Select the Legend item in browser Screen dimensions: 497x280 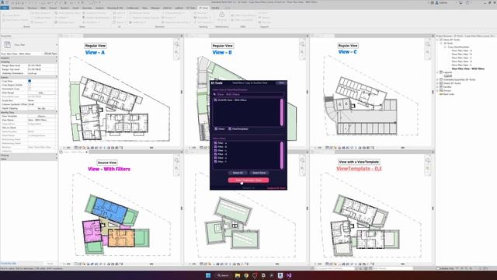(x=448, y=76)
